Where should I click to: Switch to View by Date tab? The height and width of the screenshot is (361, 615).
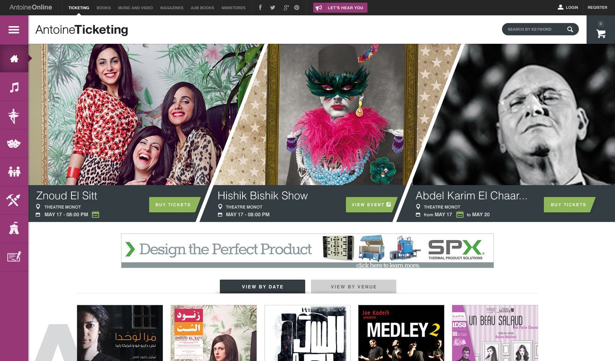coord(263,286)
